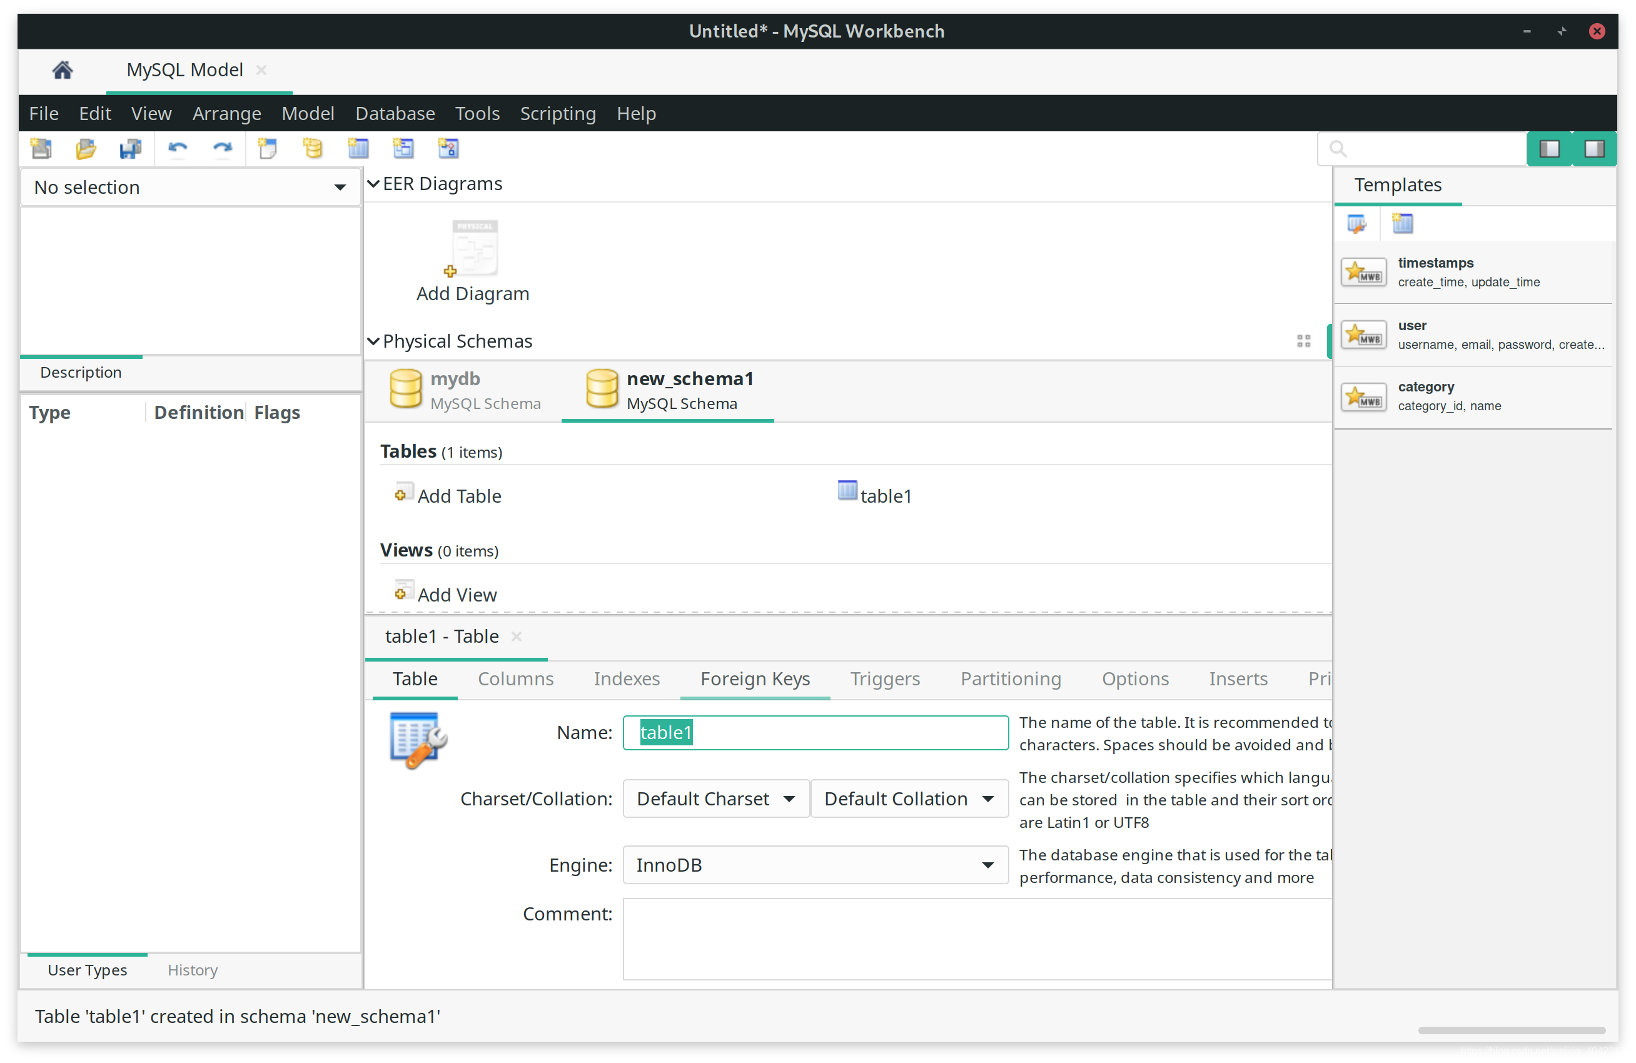Switch schema view mode grid icon
The width and height of the screenshot is (1636, 1063).
[1304, 341]
